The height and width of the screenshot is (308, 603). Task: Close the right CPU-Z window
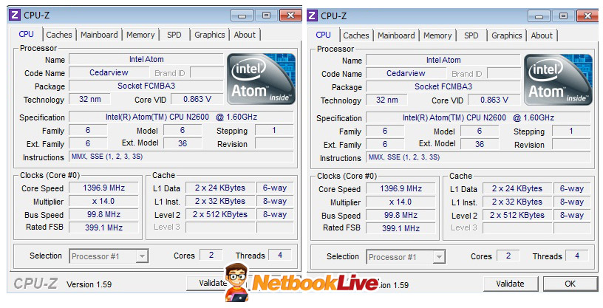587,16
